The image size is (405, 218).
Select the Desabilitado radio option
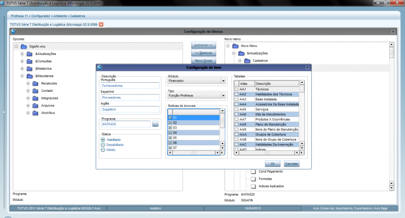[x=103, y=145]
